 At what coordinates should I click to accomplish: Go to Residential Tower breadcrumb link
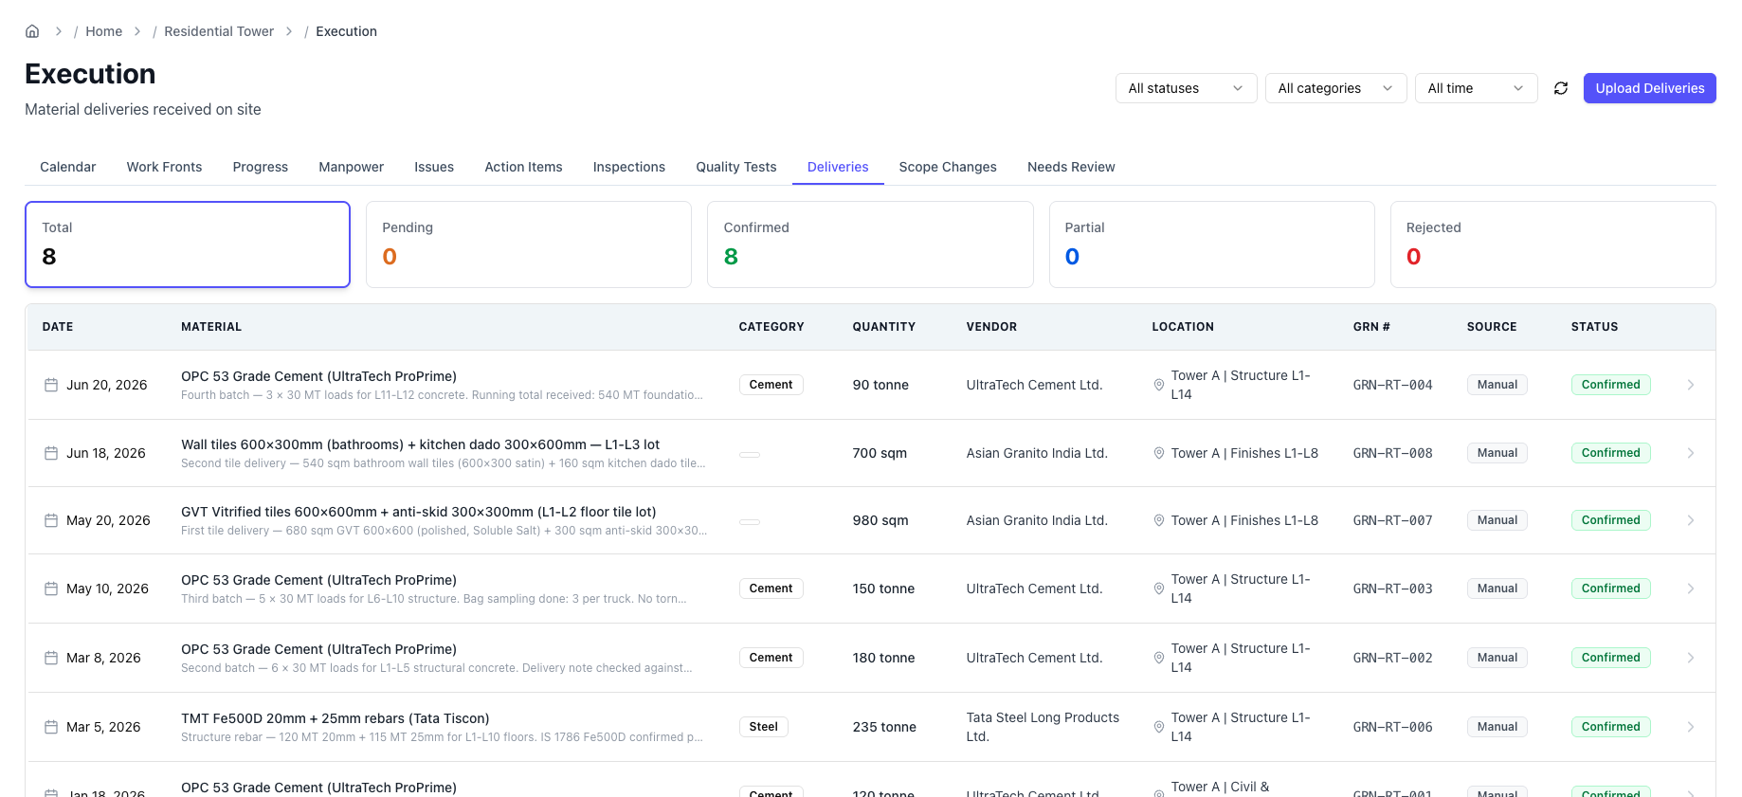pyautogui.click(x=219, y=31)
